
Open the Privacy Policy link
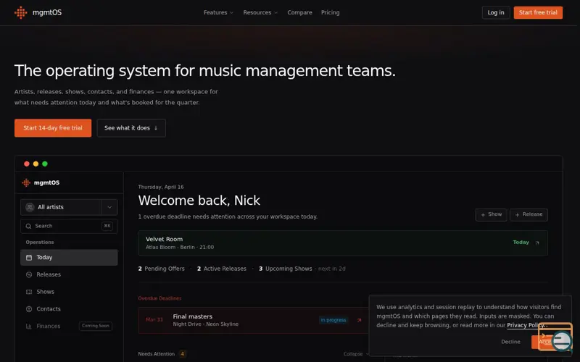click(x=525, y=325)
